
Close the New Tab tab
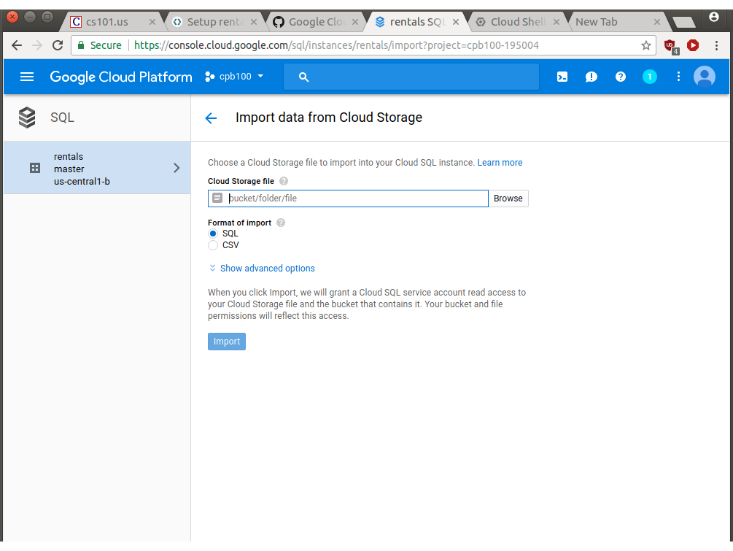coord(657,22)
